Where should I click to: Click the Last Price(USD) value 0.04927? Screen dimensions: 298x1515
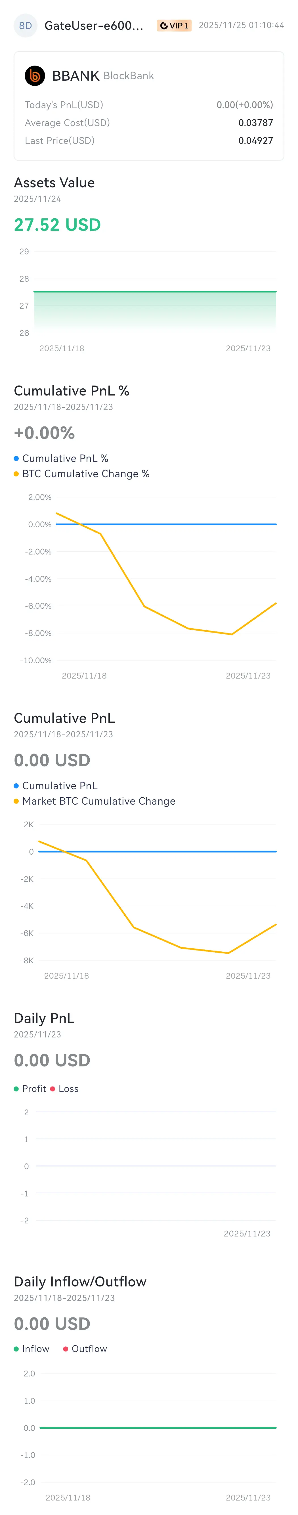tap(256, 141)
